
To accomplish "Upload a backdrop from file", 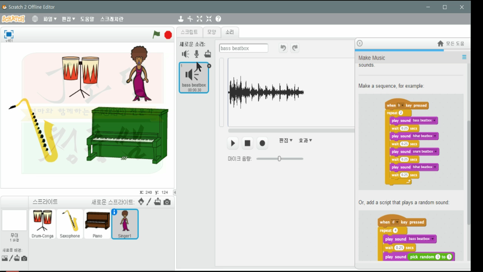I will [17, 258].
